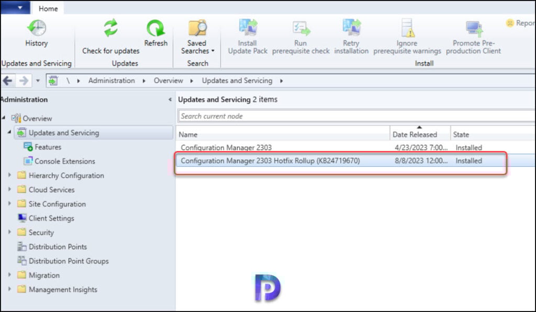Select Cloud Services label in tree
The width and height of the screenshot is (536, 312).
point(52,190)
